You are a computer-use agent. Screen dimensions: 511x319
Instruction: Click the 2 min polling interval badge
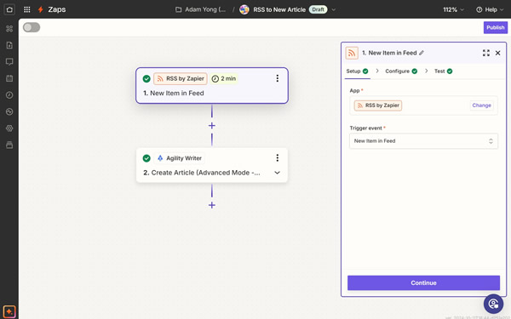tap(224, 78)
